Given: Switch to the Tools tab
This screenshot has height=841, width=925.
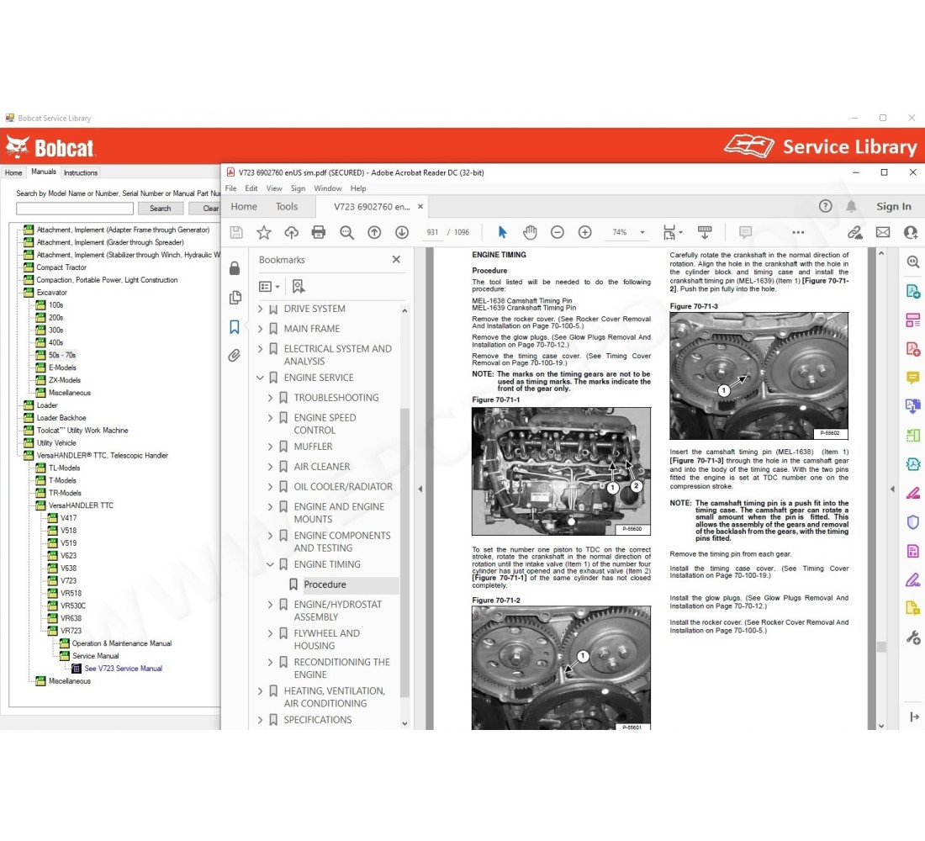Looking at the screenshot, I should [287, 207].
